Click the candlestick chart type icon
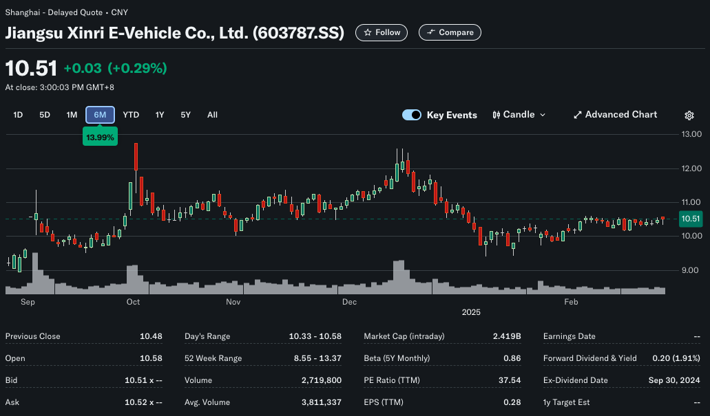Screen dimensions: 710x416 click(x=497, y=115)
